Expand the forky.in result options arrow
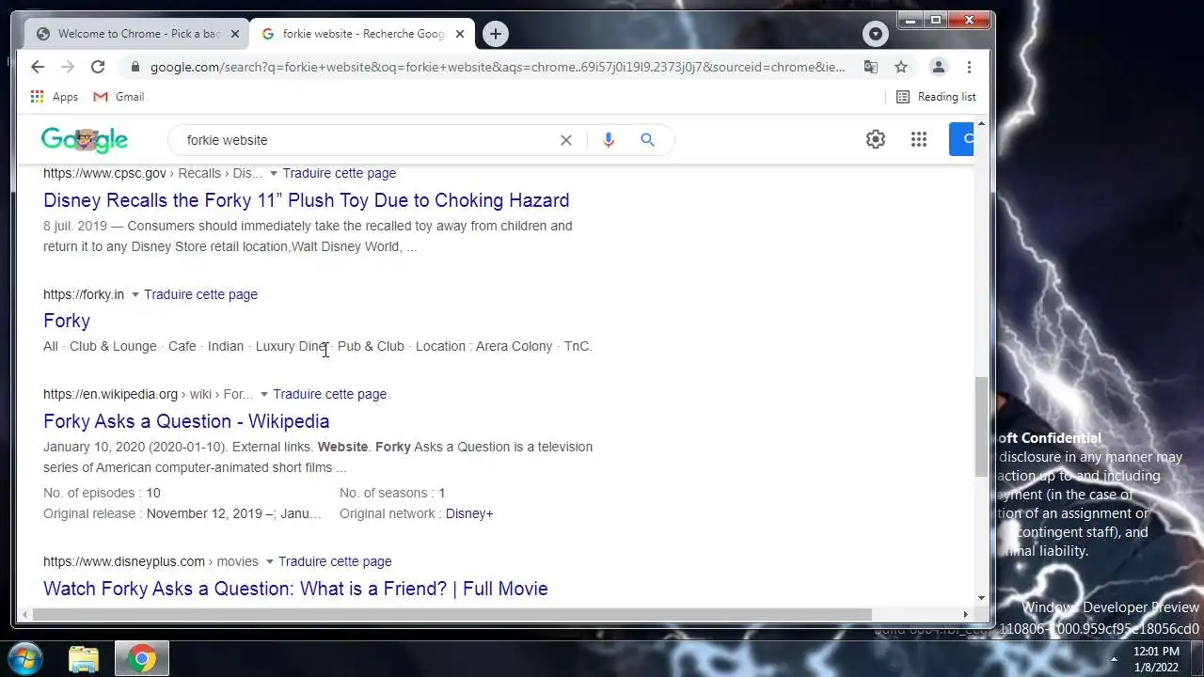The image size is (1204, 677). tap(135, 294)
